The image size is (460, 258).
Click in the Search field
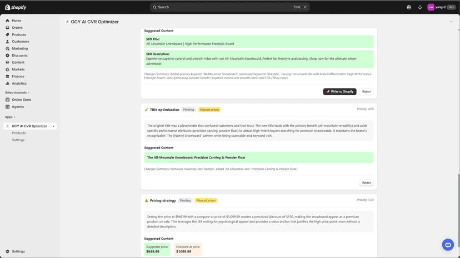(229, 7)
